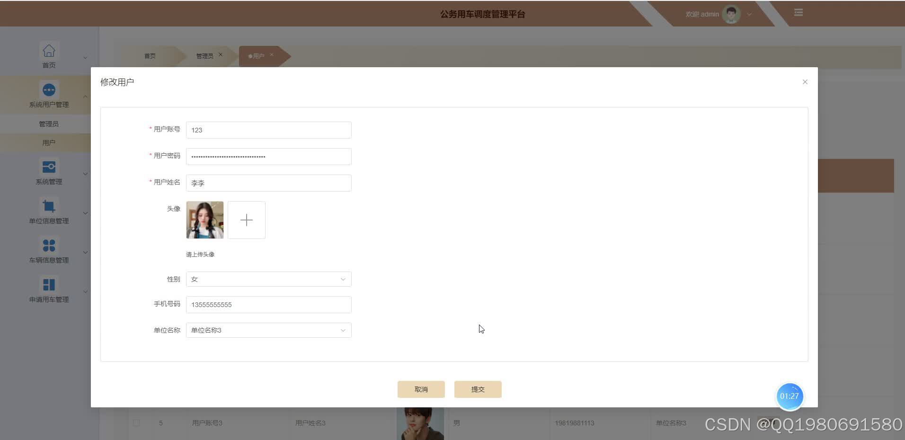Click the 系统管理 sidebar icon
This screenshot has height=440, width=905.
(x=49, y=167)
